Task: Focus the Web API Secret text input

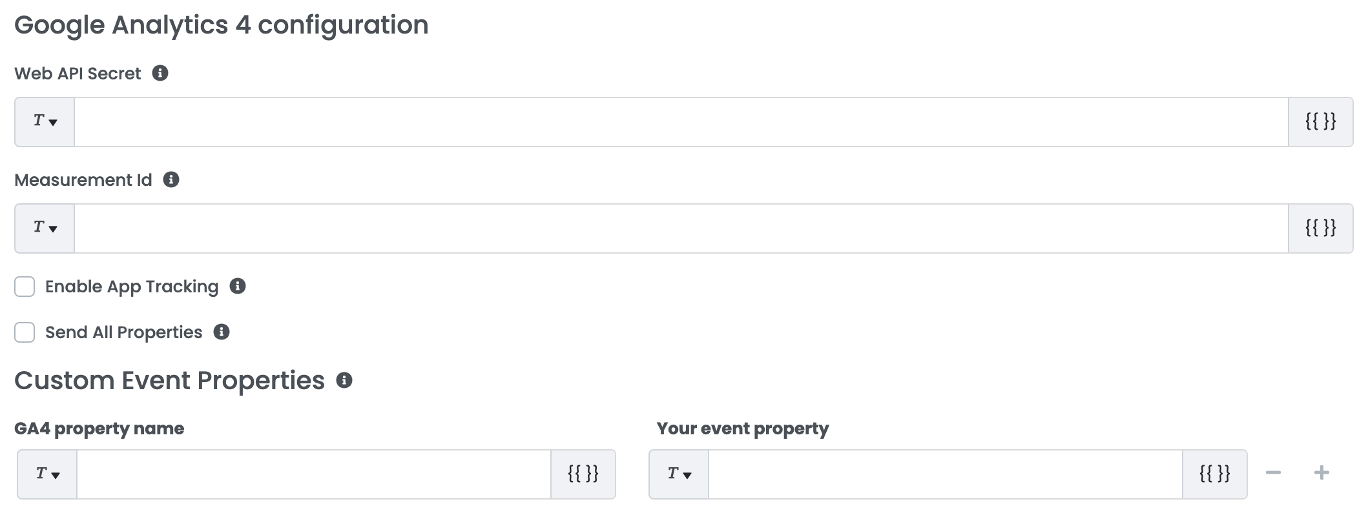Action: tap(681, 122)
